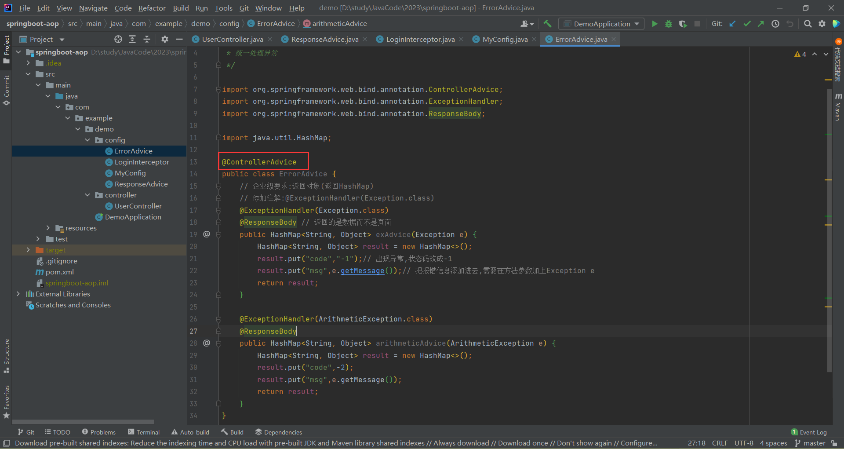Collapse the config package
The image size is (844, 449).
click(x=87, y=140)
